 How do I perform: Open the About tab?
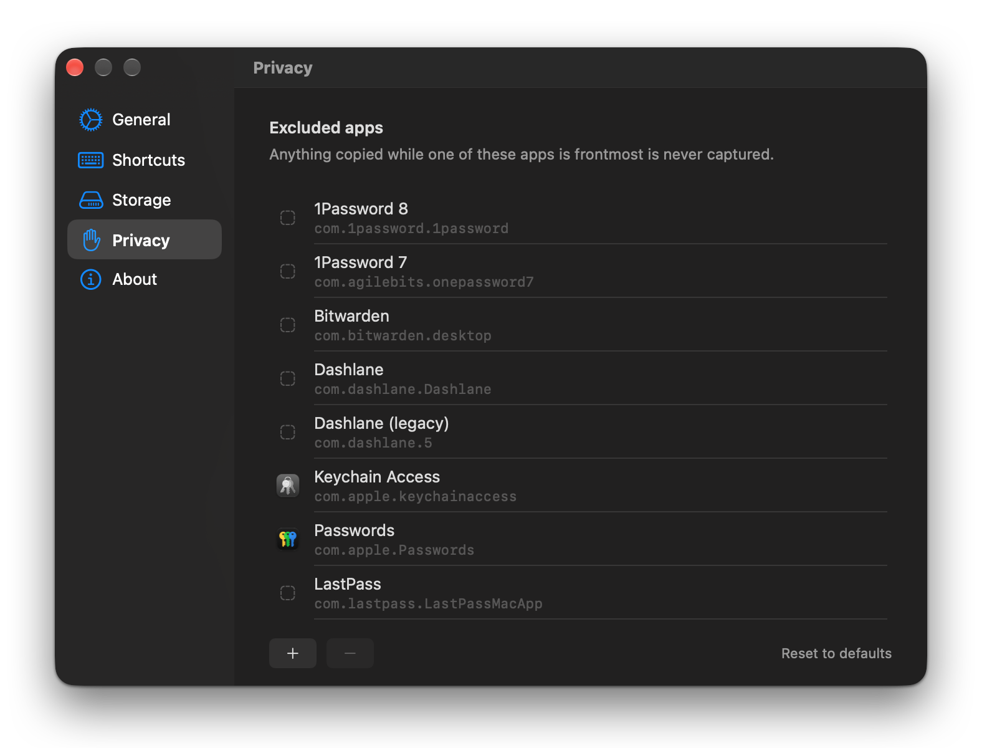click(x=145, y=279)
